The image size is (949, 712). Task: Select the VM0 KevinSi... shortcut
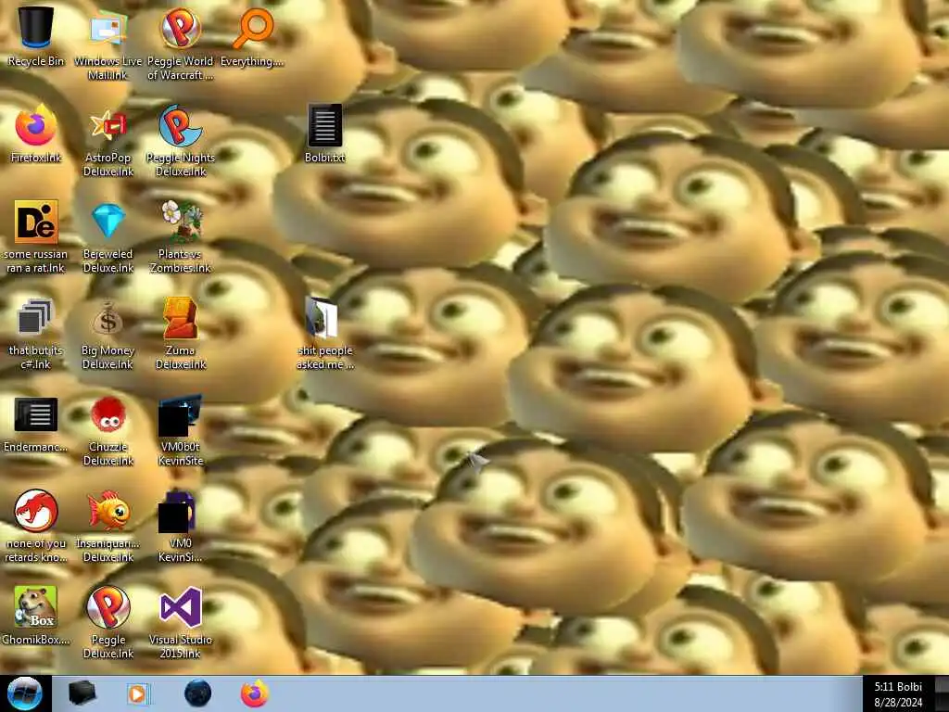point(181,526)
